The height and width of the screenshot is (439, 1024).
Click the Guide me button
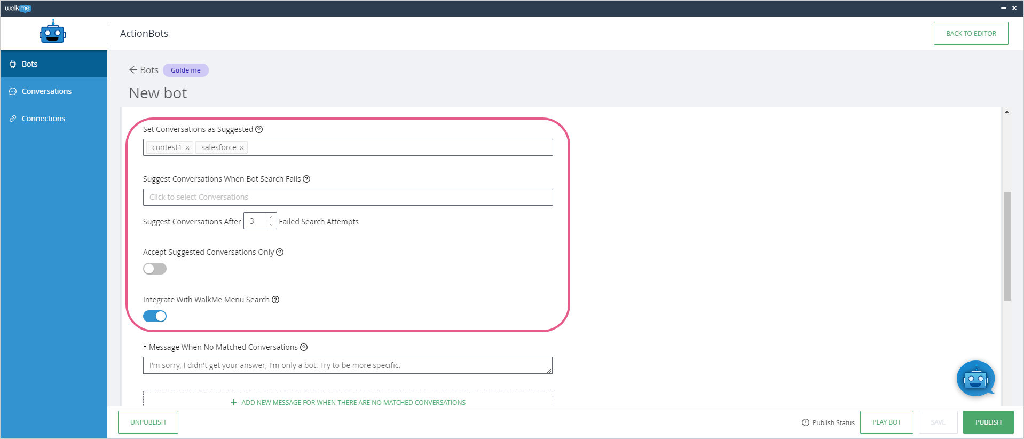[x=186, y=70]
